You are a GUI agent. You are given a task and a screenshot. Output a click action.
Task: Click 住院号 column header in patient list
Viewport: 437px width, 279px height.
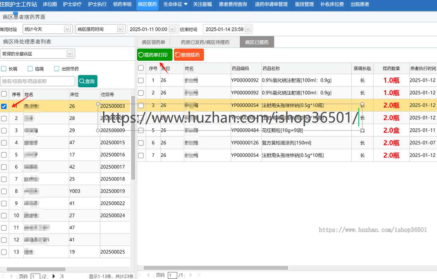click(114, 94)
